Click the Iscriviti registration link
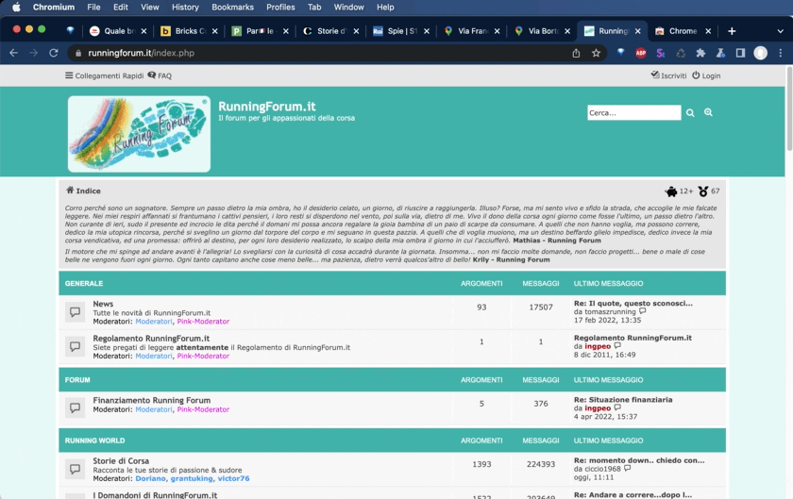793x499 pixels. pyautogui.click(x=668, y=75)
